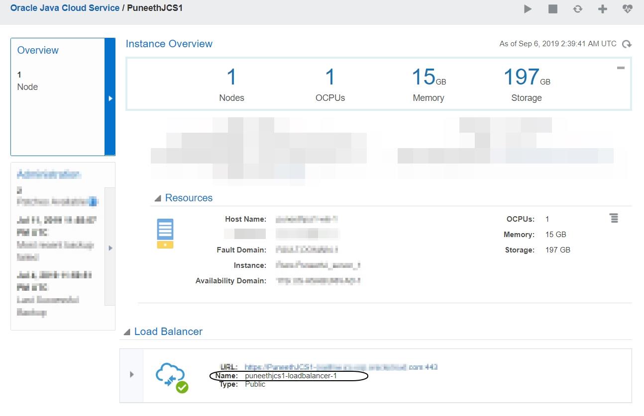Stop the service using the square stop icon

[553, 9]
